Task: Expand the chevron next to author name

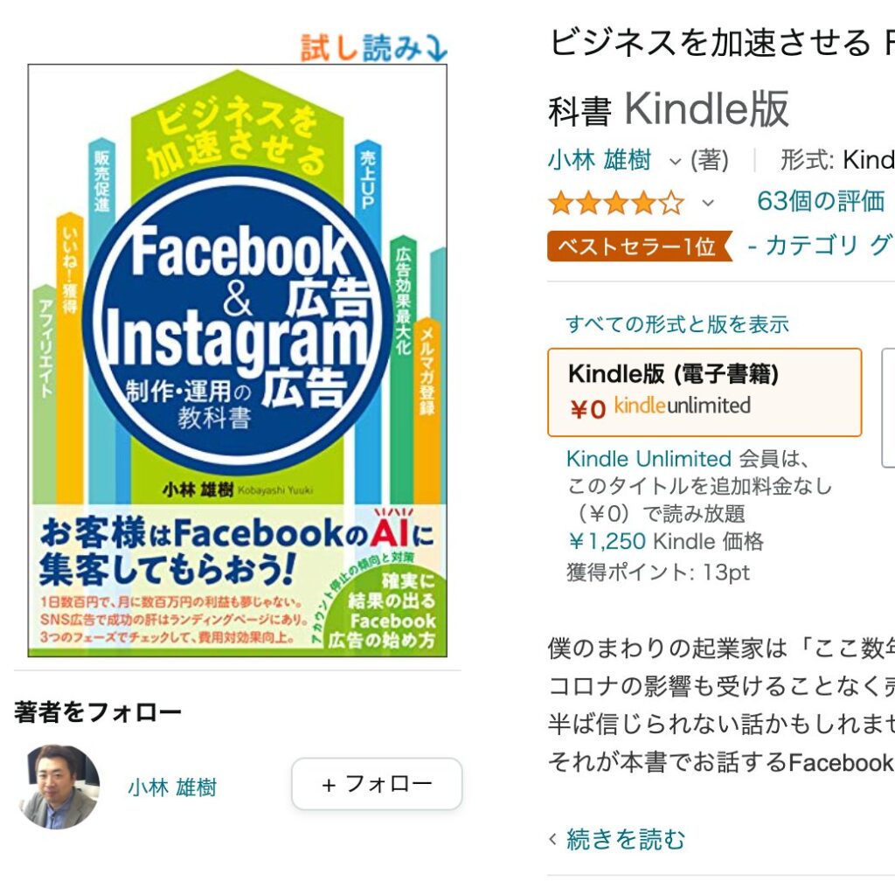Action: point(675,161)
